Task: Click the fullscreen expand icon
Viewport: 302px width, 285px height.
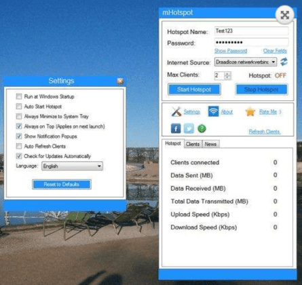Action: pos(285,15)
